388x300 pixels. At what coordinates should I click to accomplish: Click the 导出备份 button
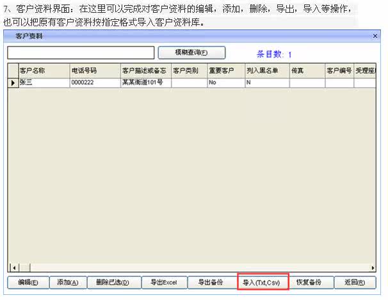point(212,283)
